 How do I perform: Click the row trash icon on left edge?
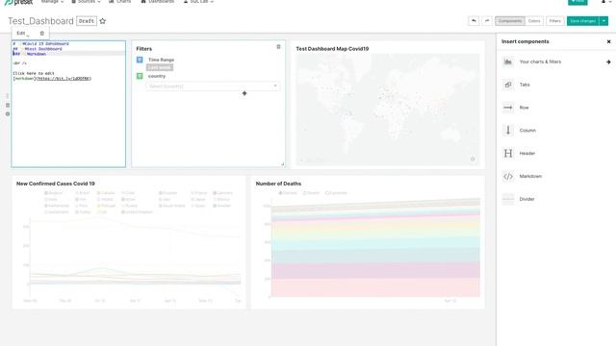[x=8, y=105]
